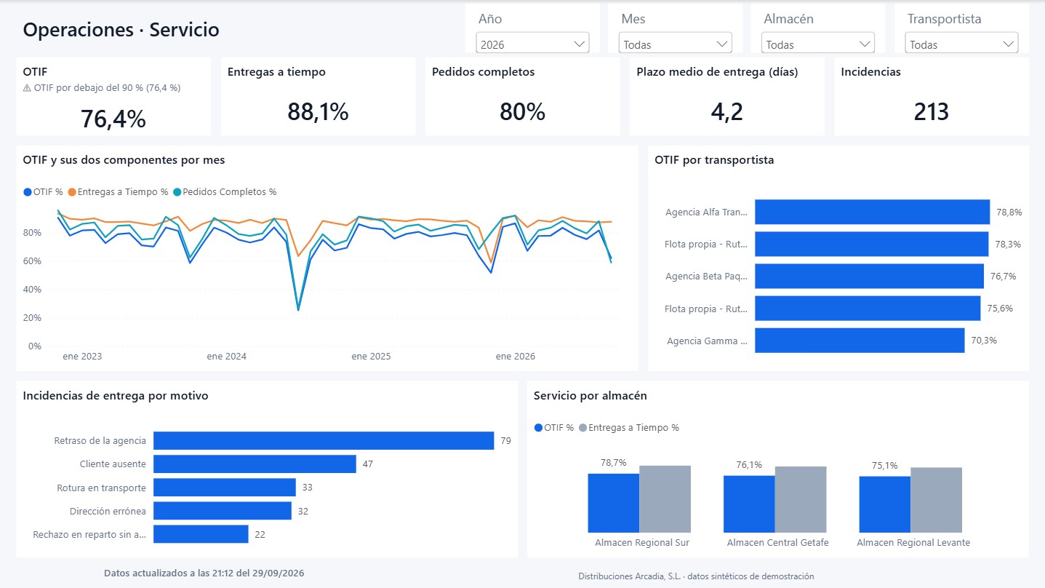
Task: Expand the Almacén filter dropdown
Action: point(817,44)
